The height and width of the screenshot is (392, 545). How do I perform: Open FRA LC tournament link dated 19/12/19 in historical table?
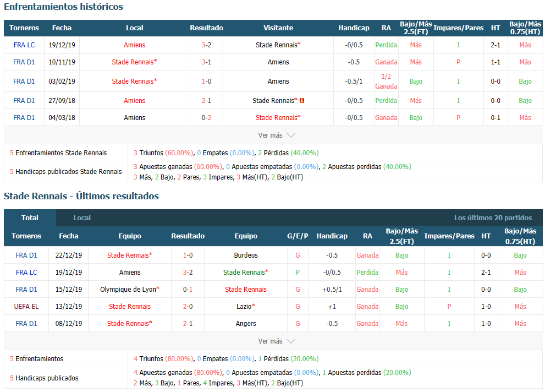tap(24, 45)
